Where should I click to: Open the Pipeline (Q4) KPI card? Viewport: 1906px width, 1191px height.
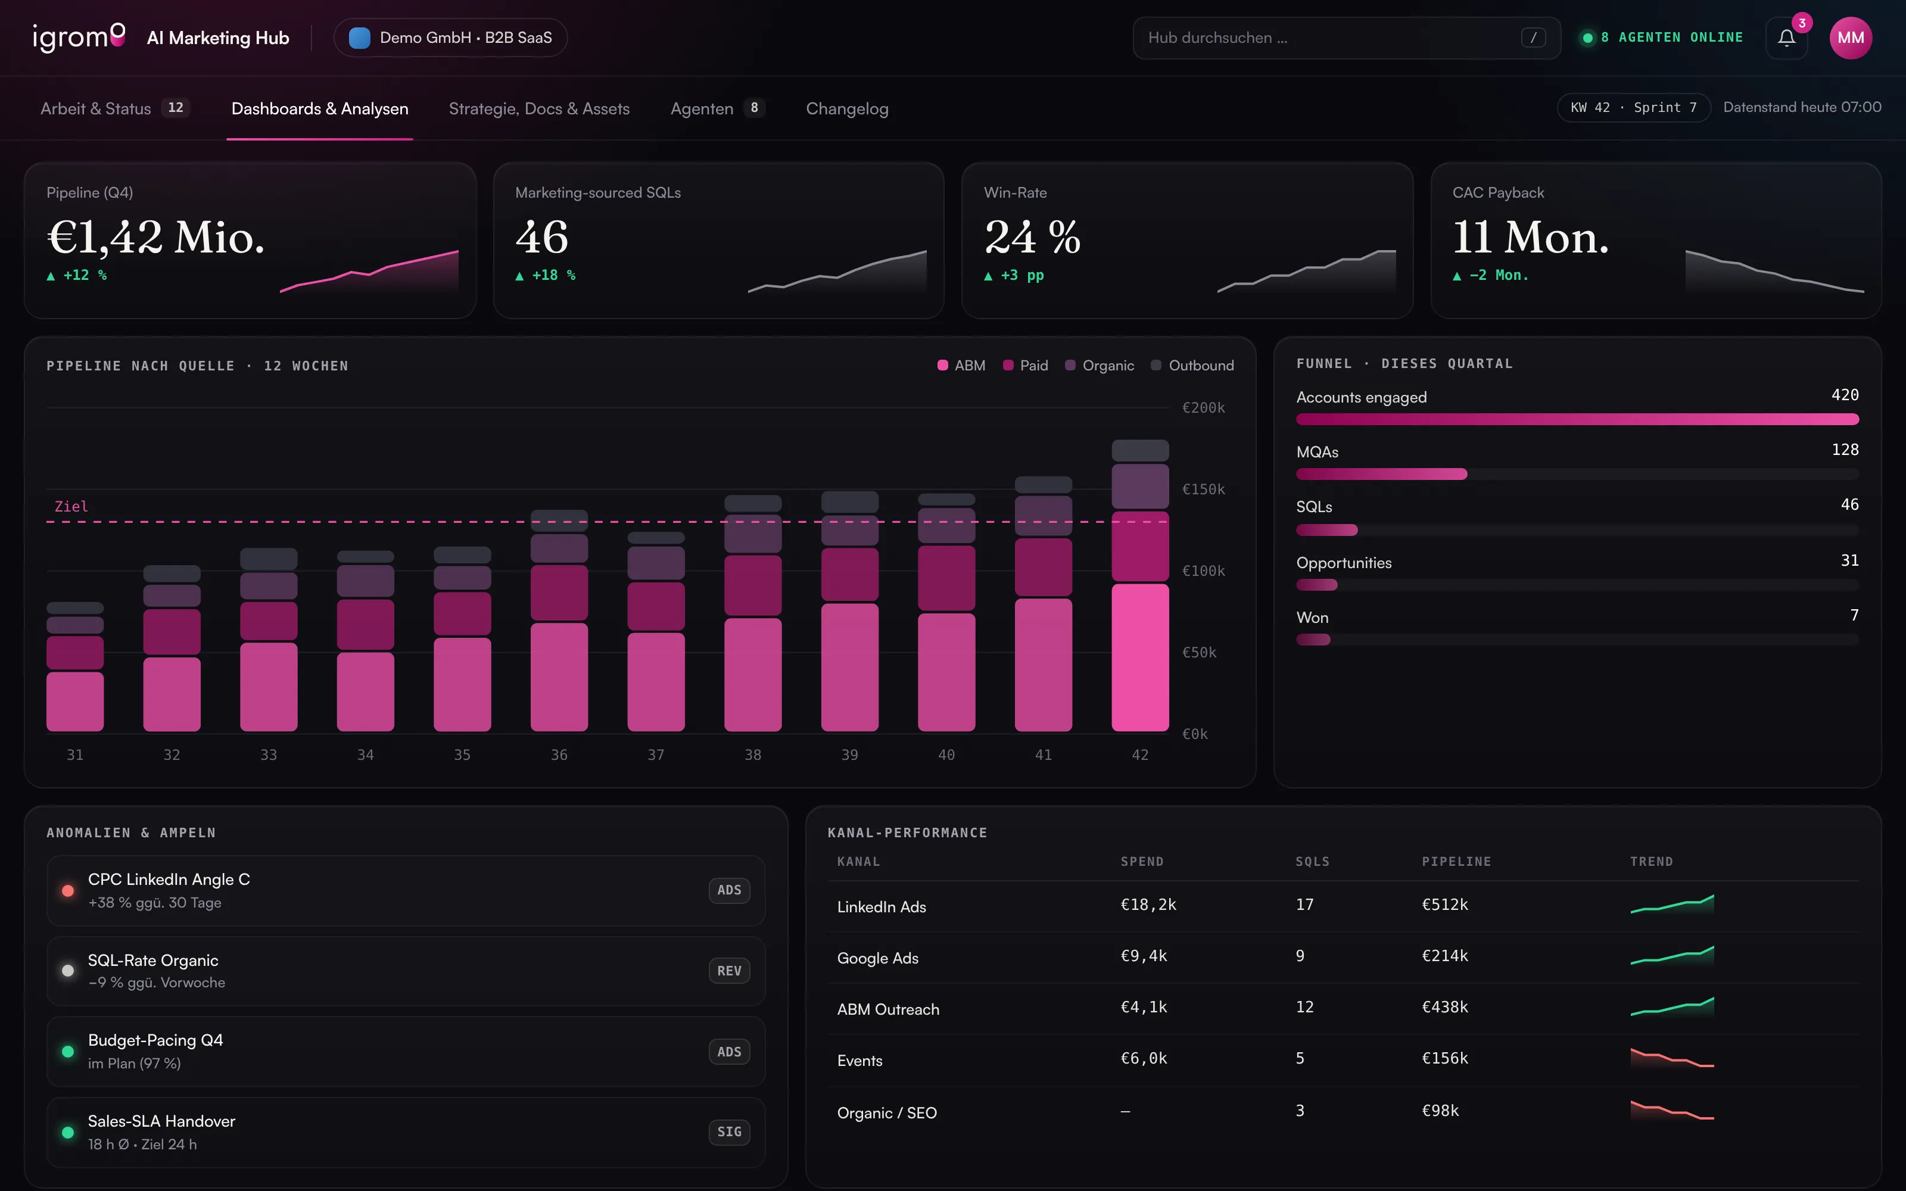pos(250,240)
